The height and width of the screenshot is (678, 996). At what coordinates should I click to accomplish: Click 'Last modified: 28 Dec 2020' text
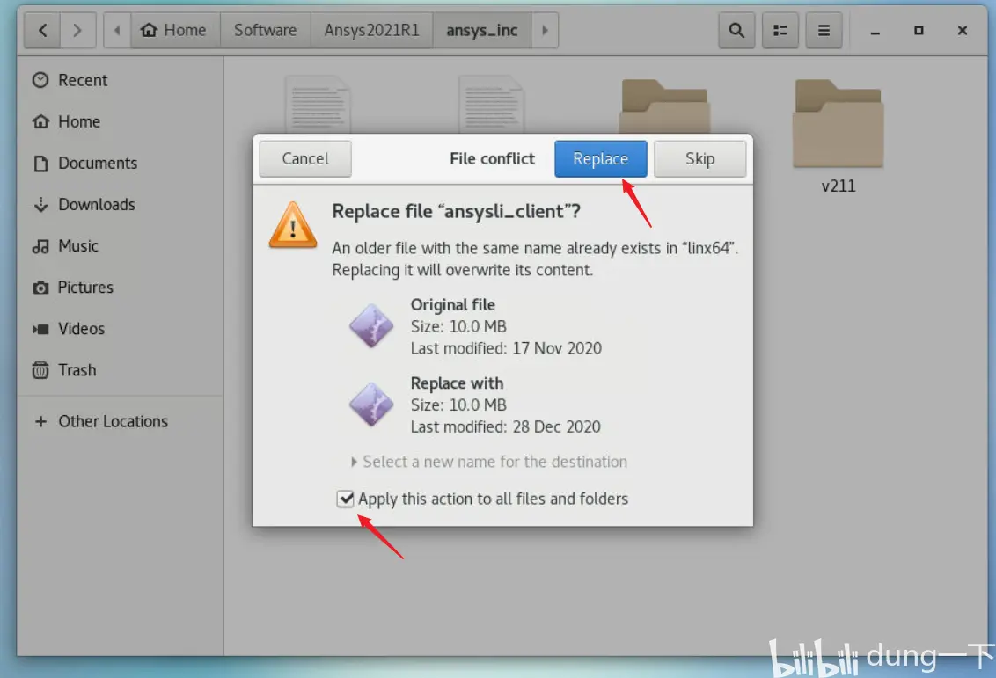[x=506, y=426]
